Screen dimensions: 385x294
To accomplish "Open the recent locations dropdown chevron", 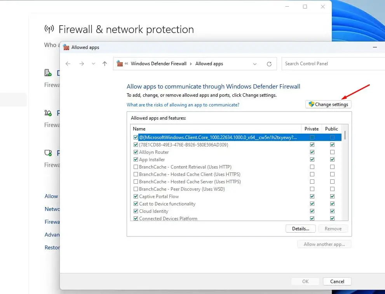I will point(93,64).
